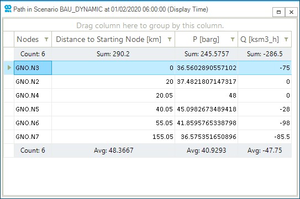Maximize the Path window
Image resolution: width=300 pixels, height=199 pixels.
point(279,12)
